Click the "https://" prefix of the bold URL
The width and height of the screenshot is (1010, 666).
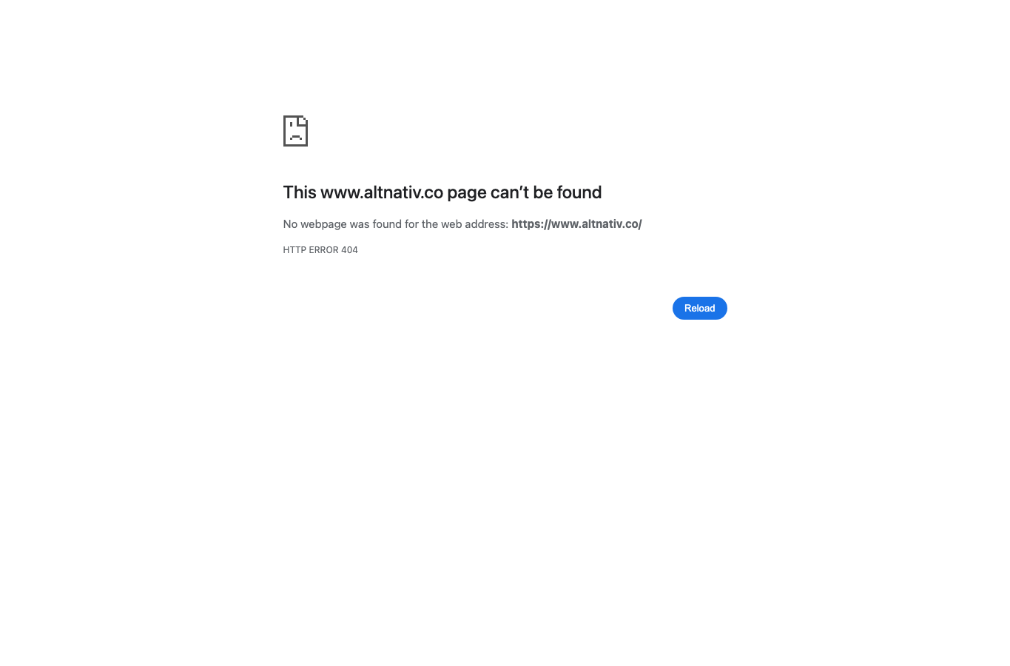(531, 224)
